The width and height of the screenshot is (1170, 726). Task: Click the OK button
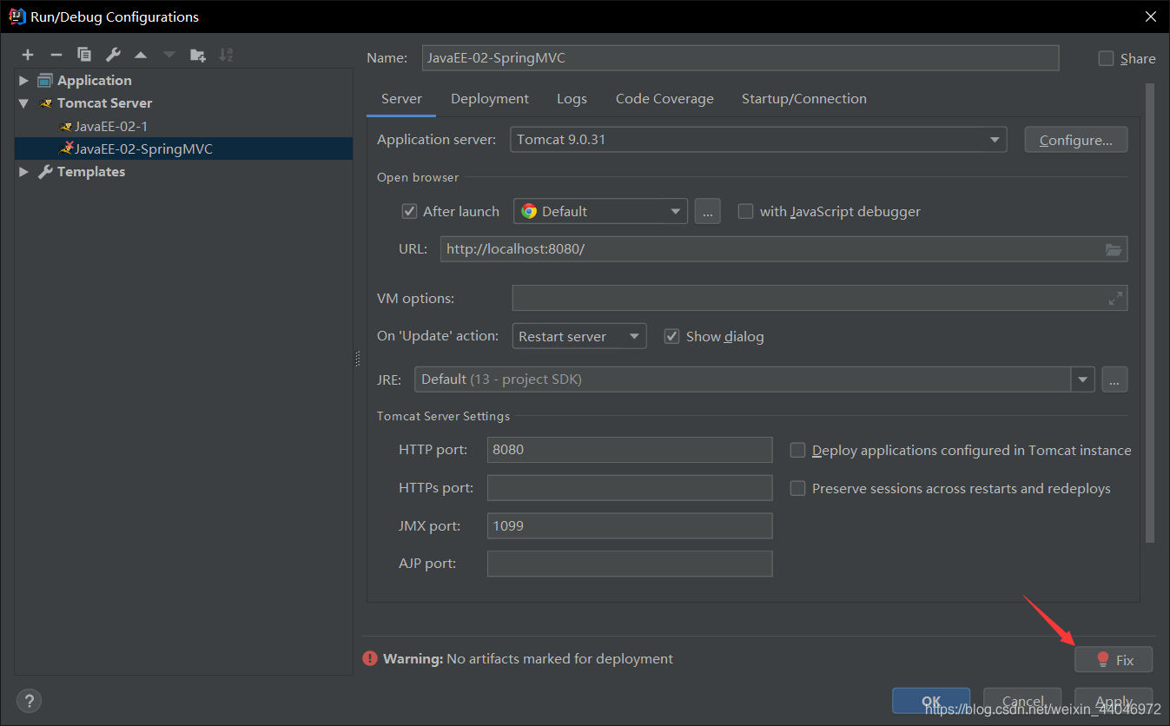[x=931, y=701]
